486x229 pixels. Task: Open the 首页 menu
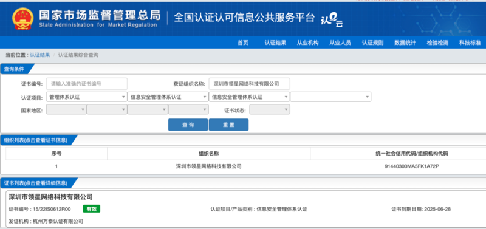point(243,43)
